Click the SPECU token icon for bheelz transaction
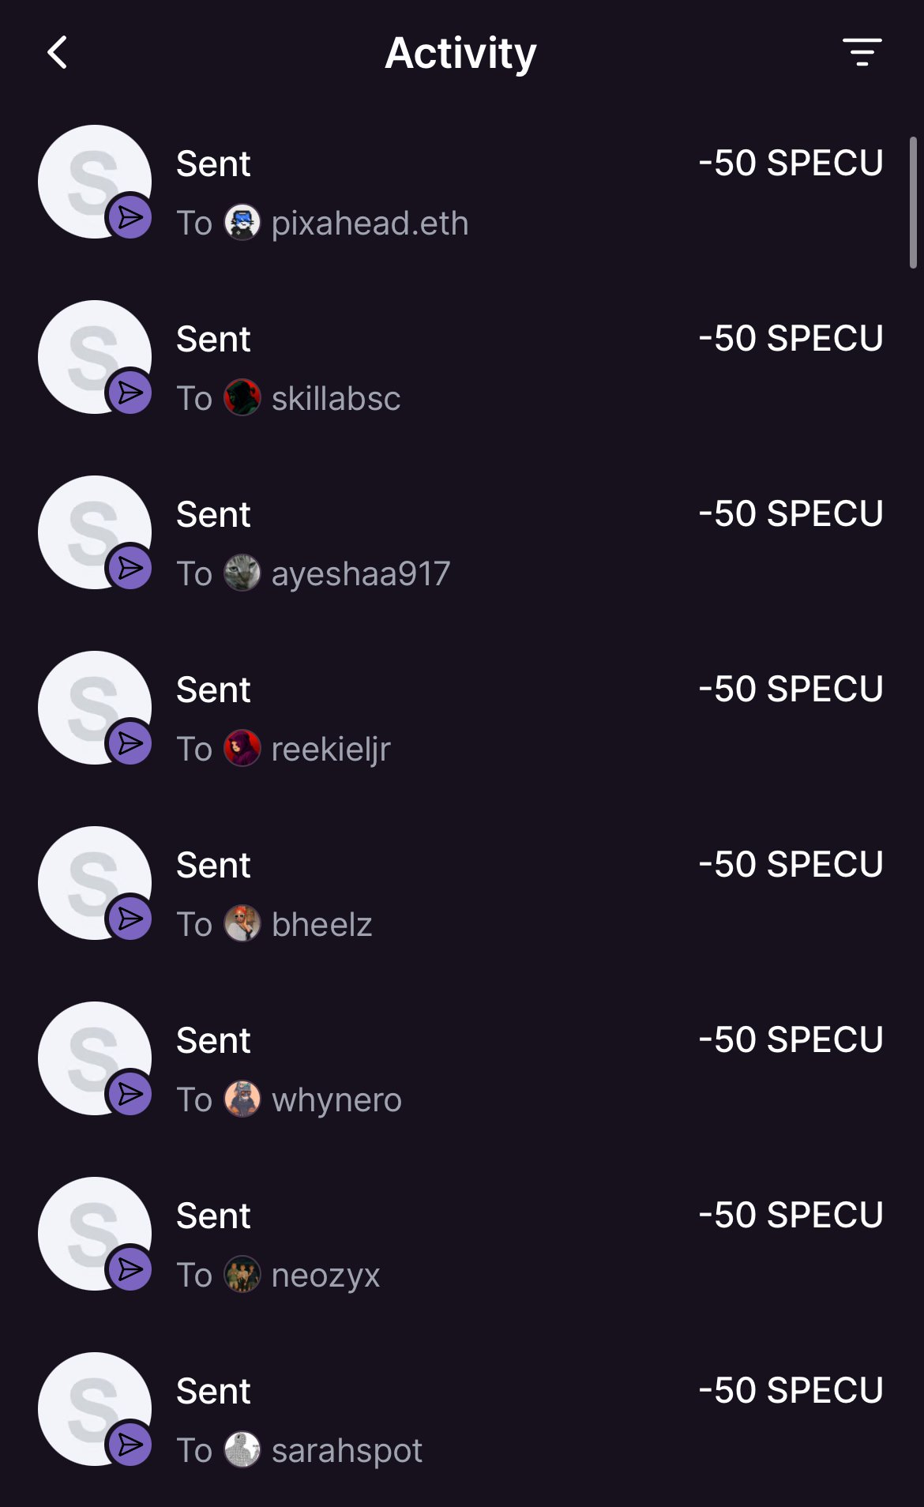Image resolution: width=924 pixels, height=1507 pixels. point(95,883)
